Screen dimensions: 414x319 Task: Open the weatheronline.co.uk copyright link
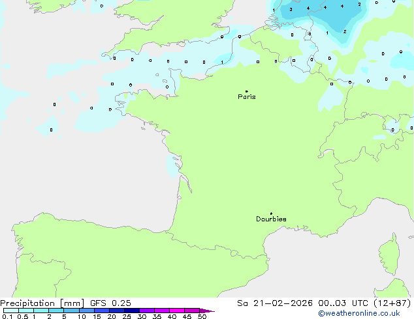(359, 313)
